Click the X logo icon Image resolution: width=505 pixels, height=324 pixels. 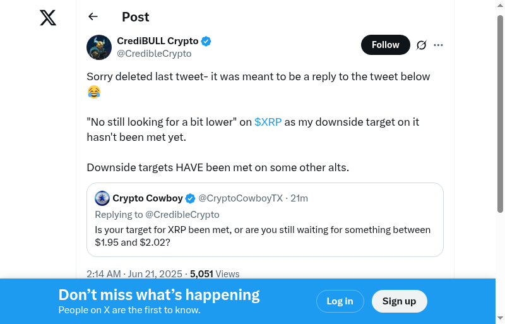coord(48,18)
